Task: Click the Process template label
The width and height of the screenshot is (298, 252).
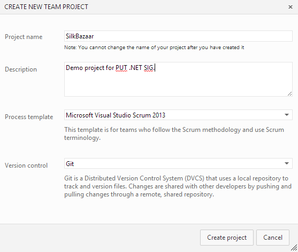Action: coord(29,117)
